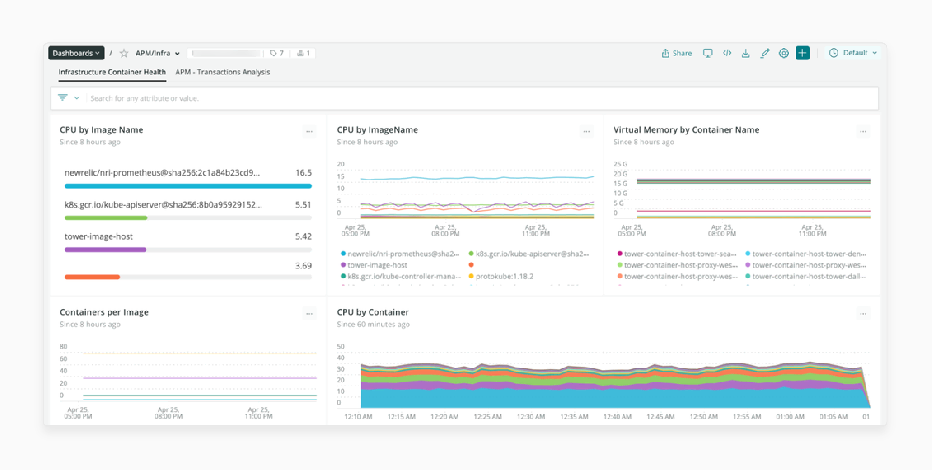Toggle k8s.gcr.io/kube-apiserver legend entry

[x=528, y=254]
